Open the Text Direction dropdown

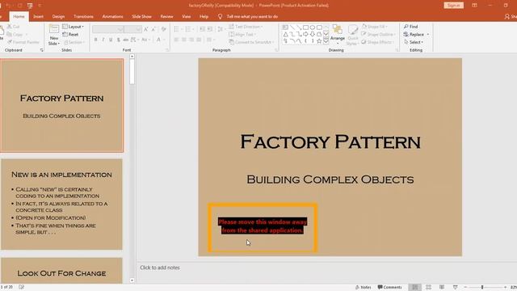click(246, 27)
